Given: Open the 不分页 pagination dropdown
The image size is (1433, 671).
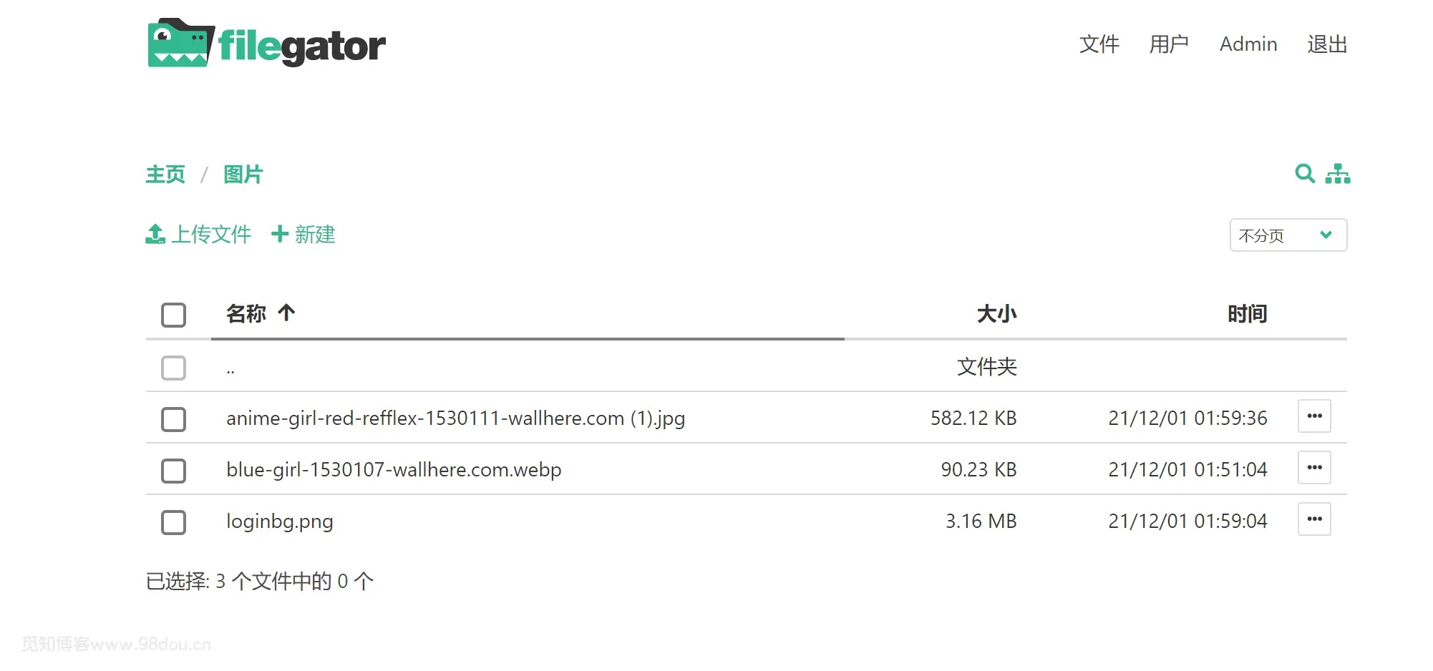Looking at the screenshot, I should (1287, 235).
